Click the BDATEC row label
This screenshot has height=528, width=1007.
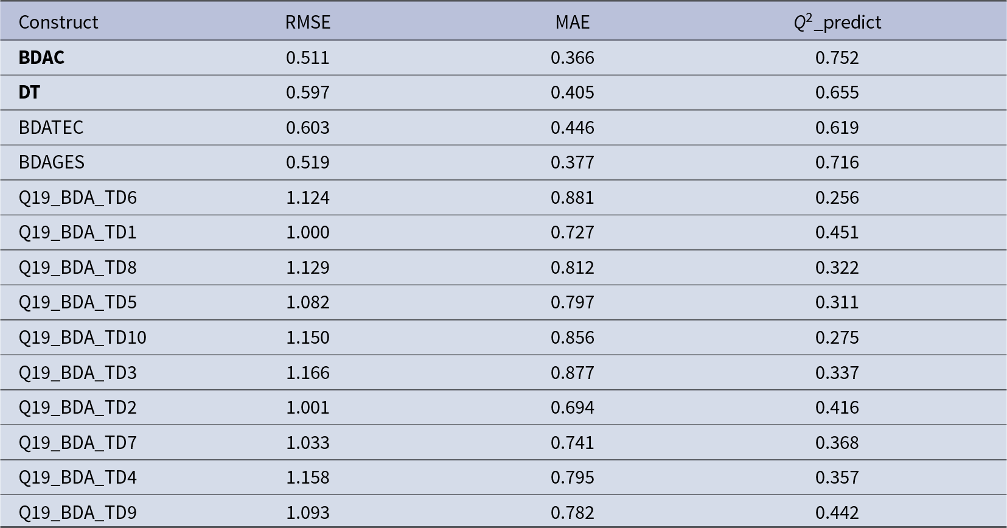pos(51,127)
